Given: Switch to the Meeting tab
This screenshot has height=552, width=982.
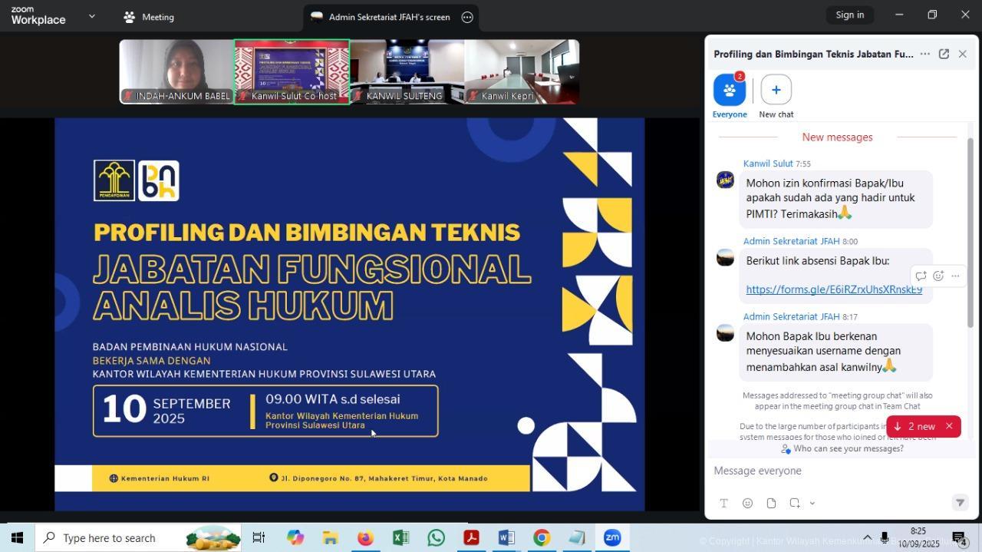Looking at the screenshot, I should 149,17.
